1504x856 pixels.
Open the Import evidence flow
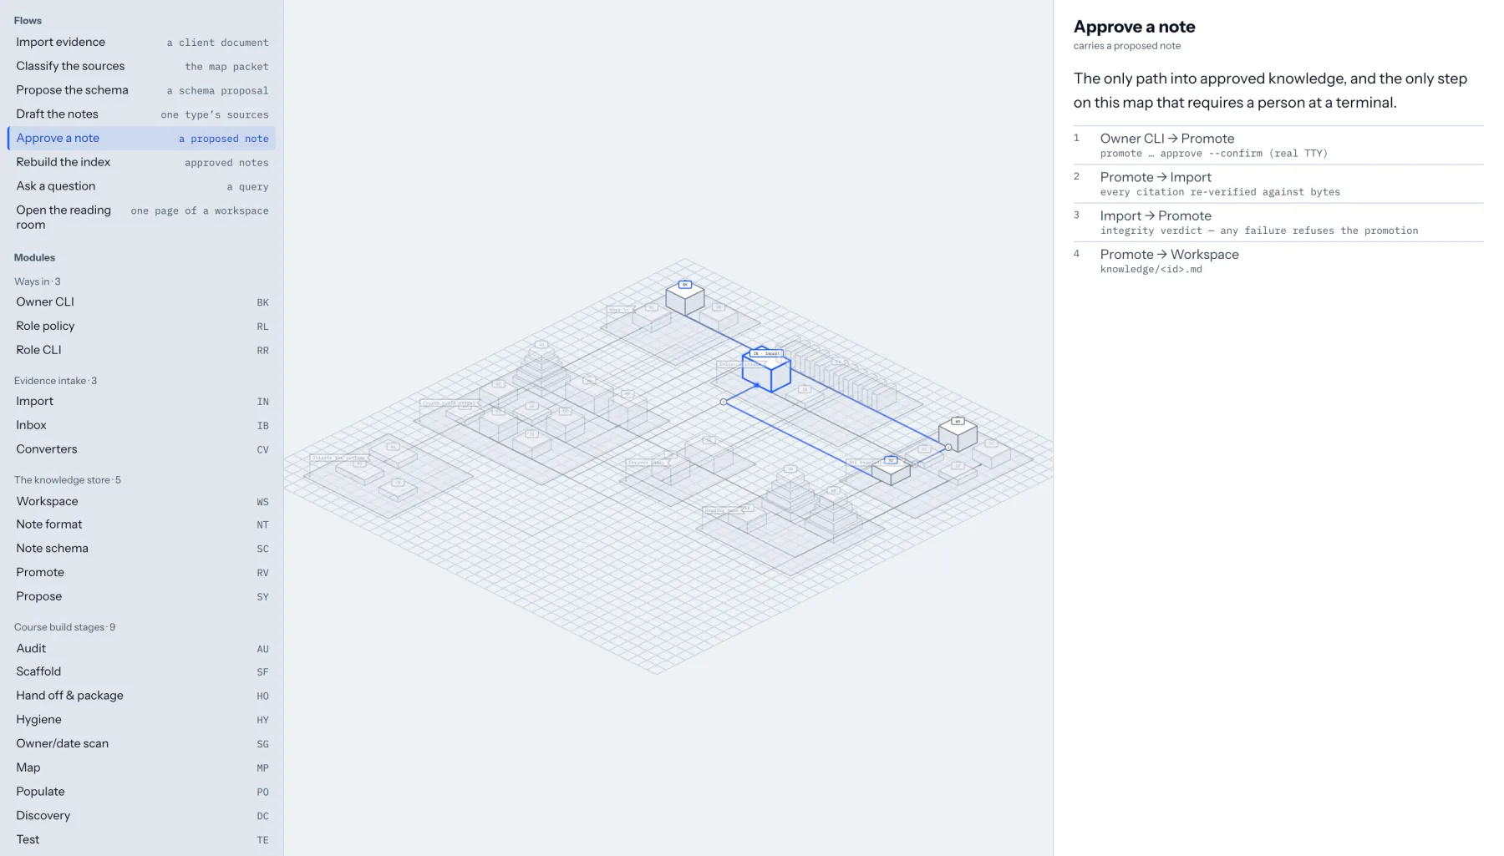point(141,42)
